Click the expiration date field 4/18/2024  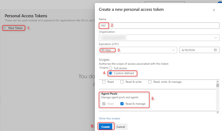[196, 50]
